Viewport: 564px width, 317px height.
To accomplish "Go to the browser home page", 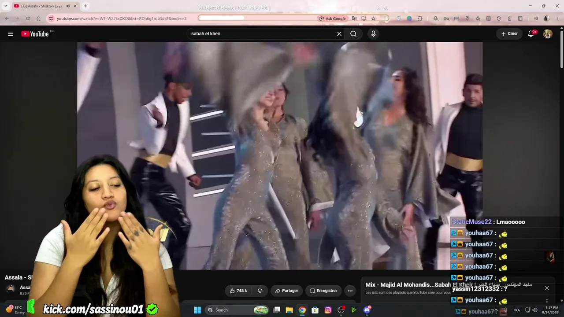I will coord(38,18).
